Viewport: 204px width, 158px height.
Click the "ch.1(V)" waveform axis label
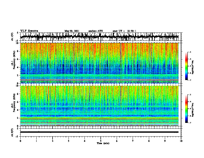12,37
